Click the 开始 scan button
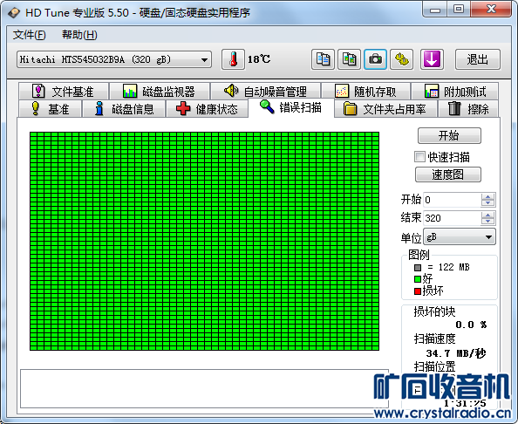The width and height of the screenshot is (518, 424). pyautogui.click(x=449, y=135)
